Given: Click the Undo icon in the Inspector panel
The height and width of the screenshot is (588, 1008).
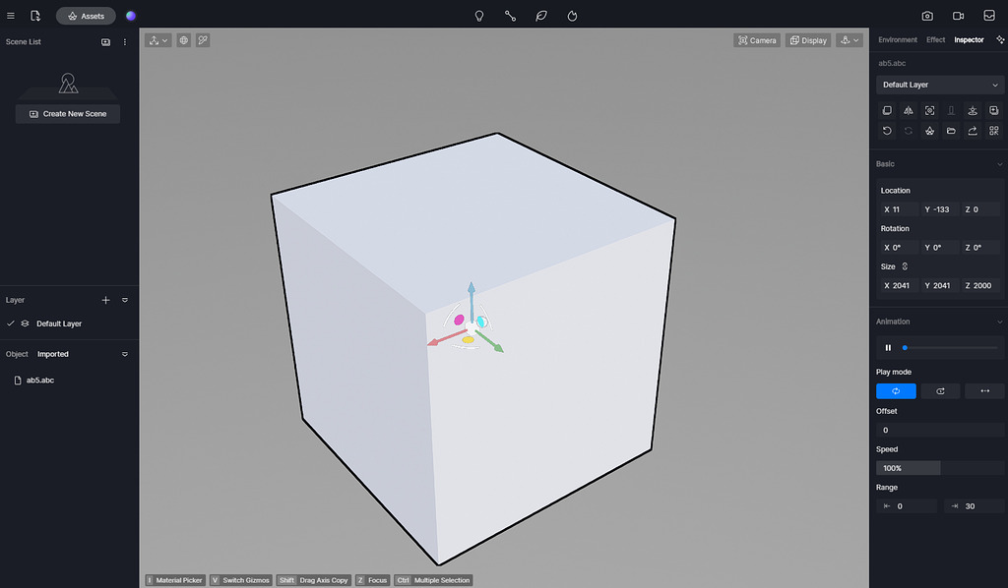Looking at the screenshot, I should click(x=887, y=130).
